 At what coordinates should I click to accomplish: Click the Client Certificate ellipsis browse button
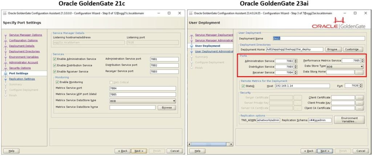pos(360,97)
